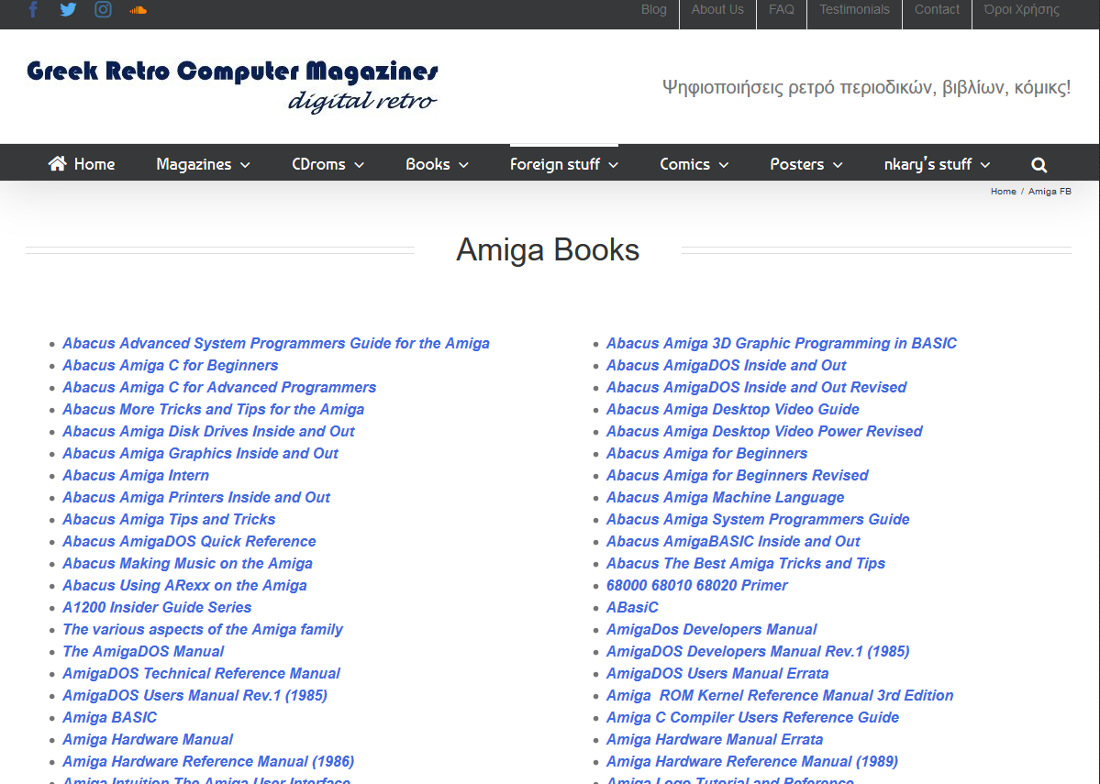Open the Facebook social icon
Viewport: 1100px width, 784px height.
(34, 10)
